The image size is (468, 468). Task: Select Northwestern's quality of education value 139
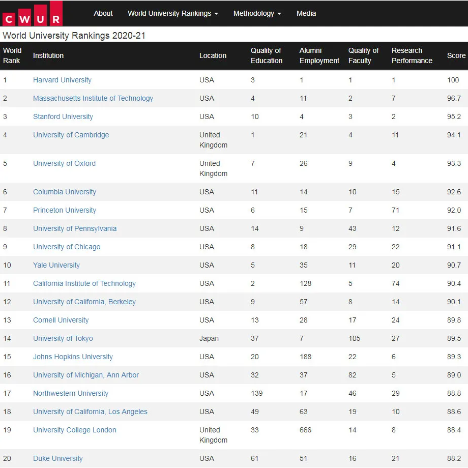pyautogui.click(x=256, y=393)
